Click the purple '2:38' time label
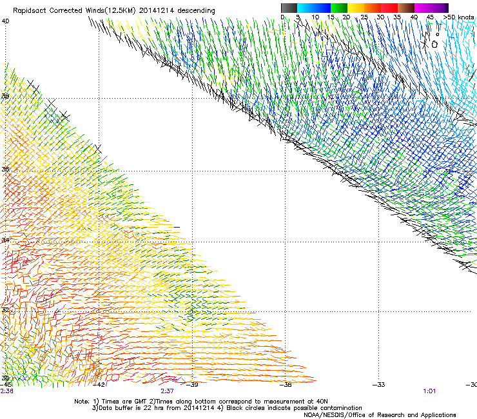 (x=6, y=391)
